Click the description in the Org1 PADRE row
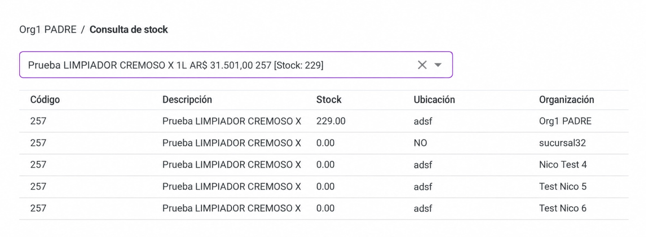Image resolution: width=646 pixels, height=237 pixels. pos(231,121)
